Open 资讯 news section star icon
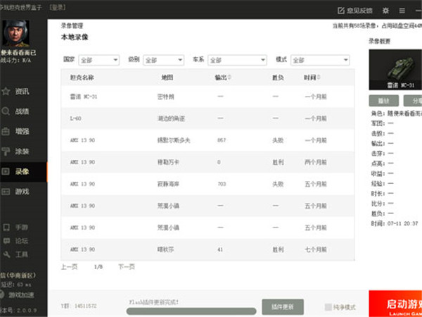The width and height of the screenshot is (422, 317). tap(6, 91)
